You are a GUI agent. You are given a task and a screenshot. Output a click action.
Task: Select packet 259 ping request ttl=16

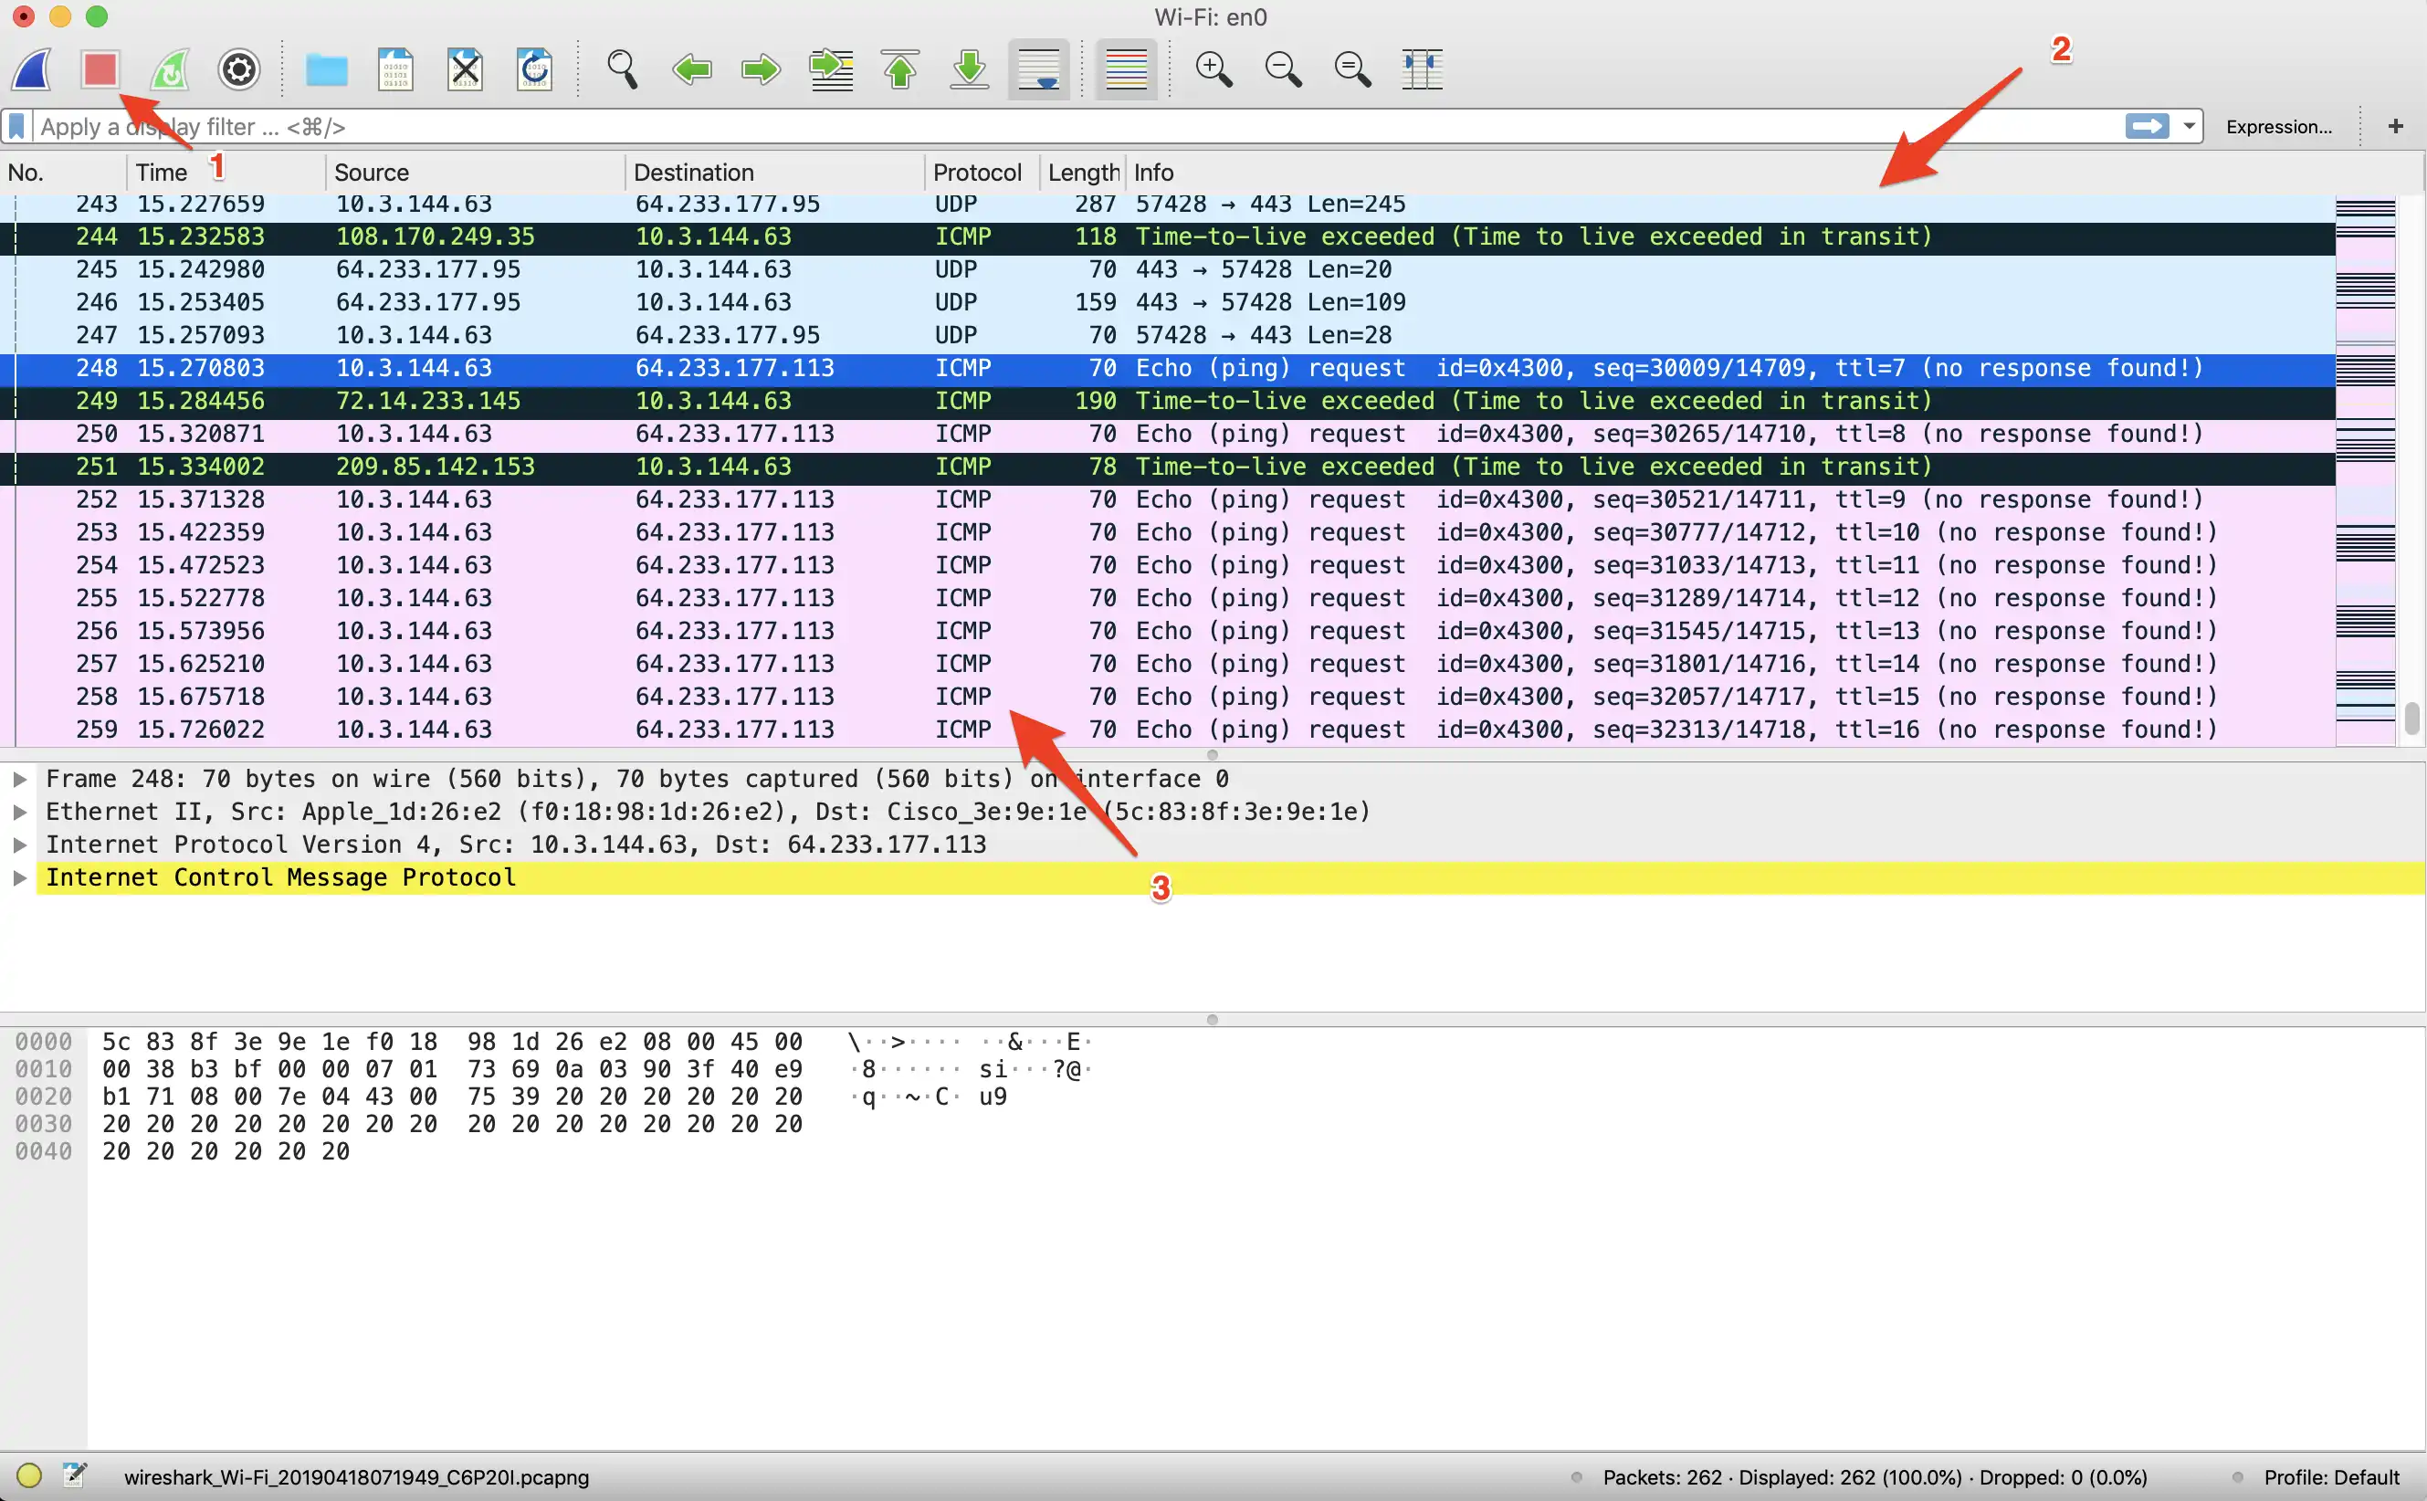point(1167,730)
